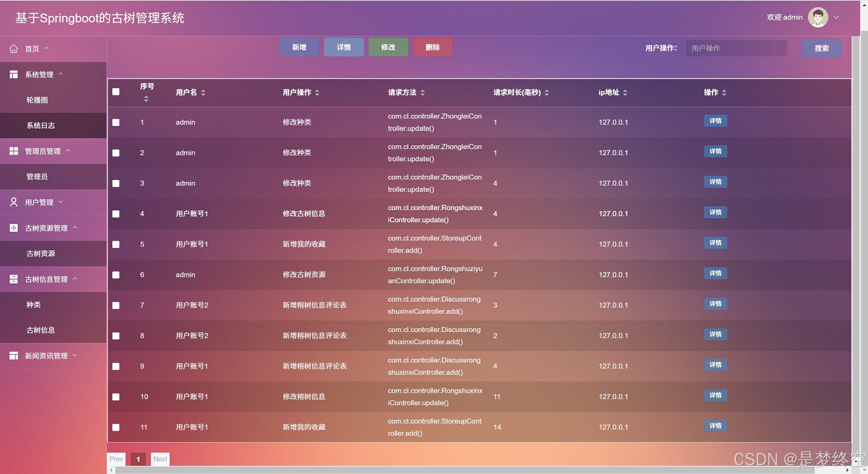Click the home icon next to 首页

pyautogui.click(x=14, y=49)
